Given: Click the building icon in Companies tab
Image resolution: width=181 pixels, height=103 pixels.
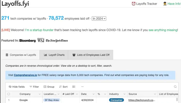Looking at the screenshot, I should pyautogui.click(x=7, y=55).
